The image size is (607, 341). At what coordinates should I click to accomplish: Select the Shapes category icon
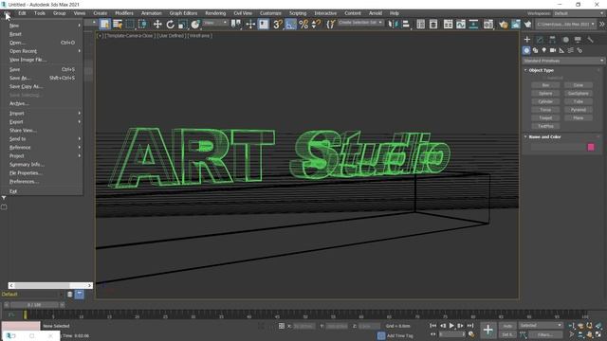[x=535, y=50]
